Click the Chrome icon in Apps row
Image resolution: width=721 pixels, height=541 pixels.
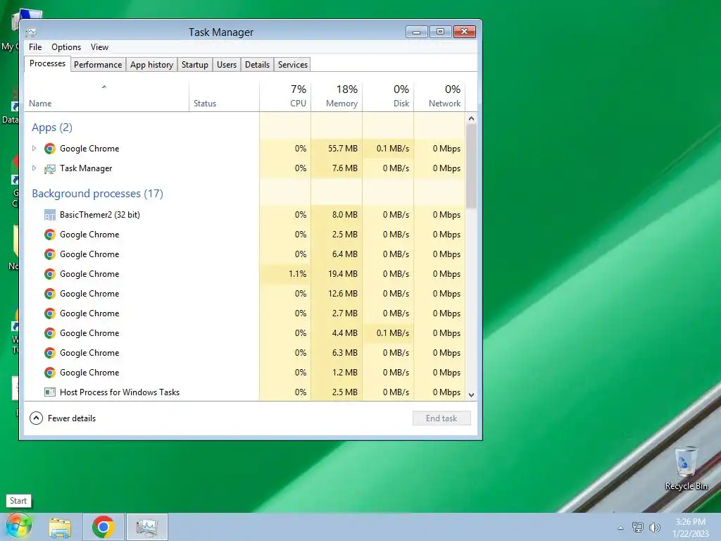click(x=50, y=149)
